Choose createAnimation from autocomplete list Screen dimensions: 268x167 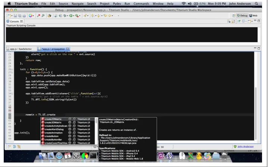[68, 133]
